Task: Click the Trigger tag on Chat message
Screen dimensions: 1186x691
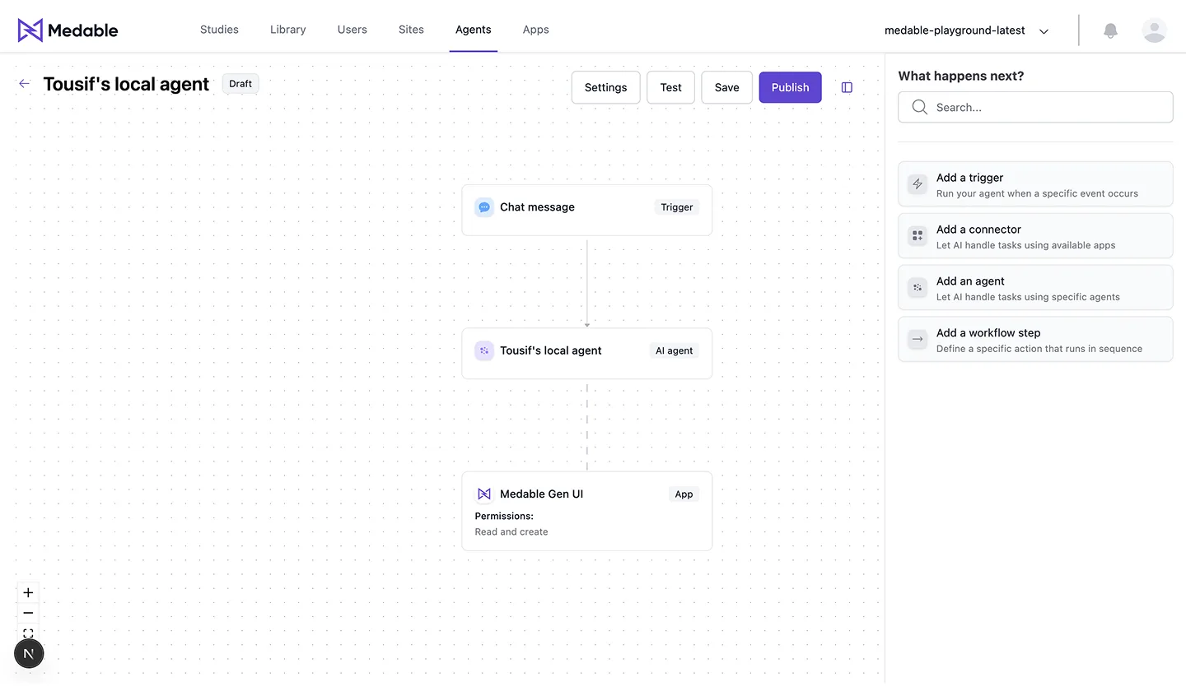Action: pos(677,207)
